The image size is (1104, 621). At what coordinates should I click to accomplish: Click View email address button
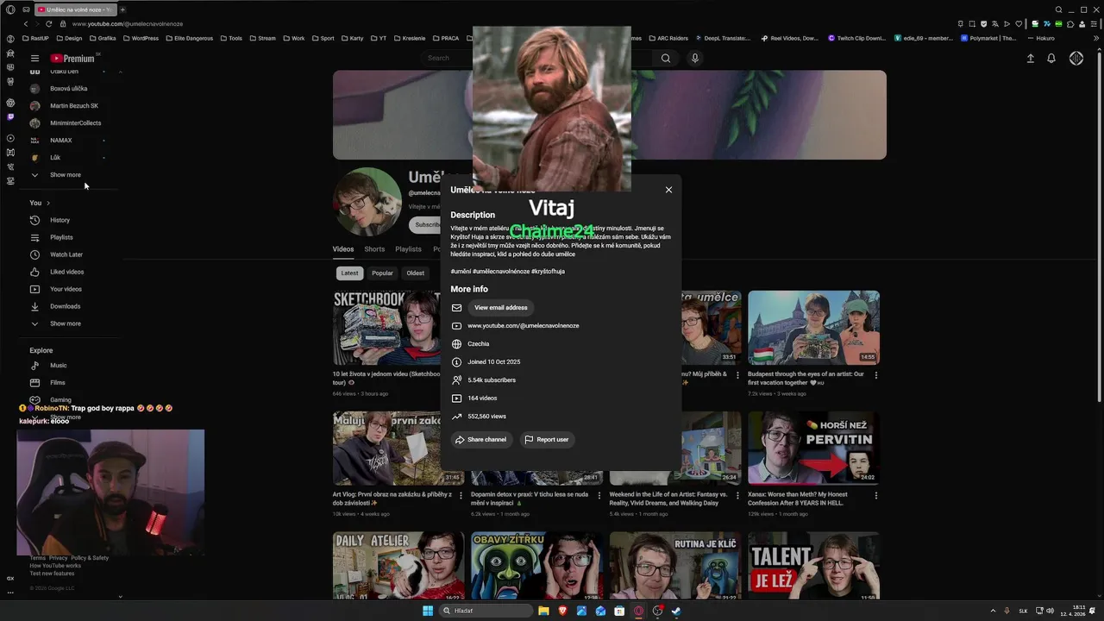point(501,308)
